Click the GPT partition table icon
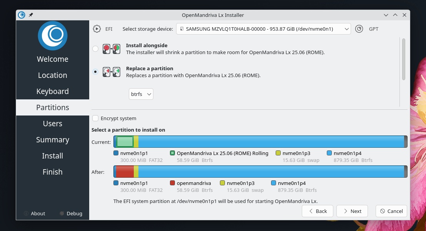The height and width of the screenshot is (231, 426). tap(359, 29)
